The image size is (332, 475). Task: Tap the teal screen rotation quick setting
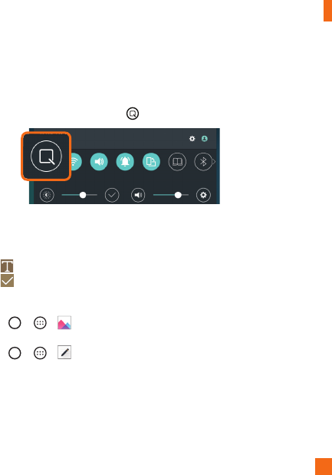pyautogui.click(x=151, y=162)
